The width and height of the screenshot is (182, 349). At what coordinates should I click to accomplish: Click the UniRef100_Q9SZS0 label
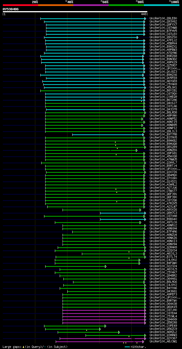click(163, 37)
